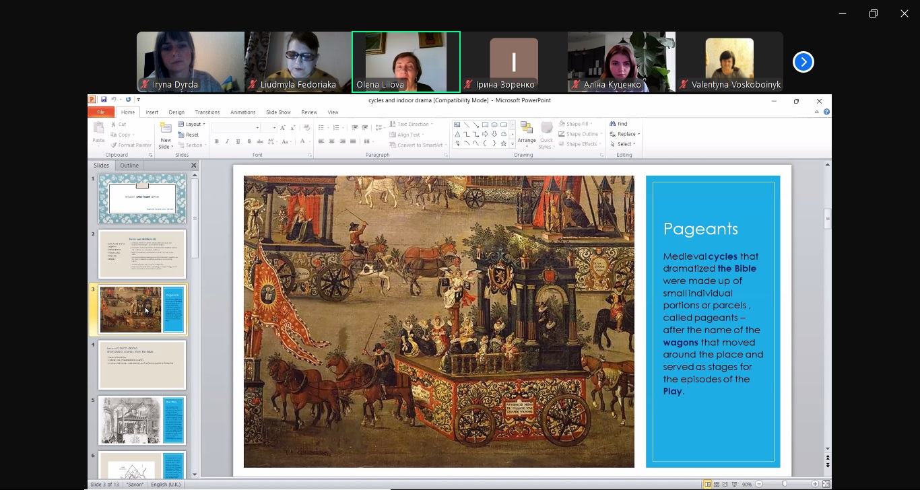
Task: Click the Redo arrow icon
Action: (x=127, y=100)
